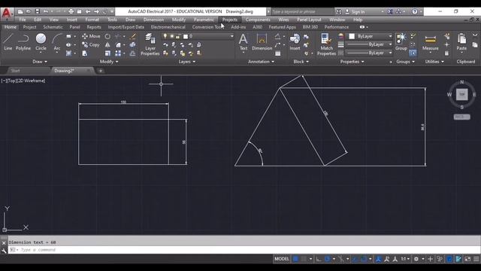Toggle MODEL space button
This screenshot has height=271, width=481.
coord(282,259)
